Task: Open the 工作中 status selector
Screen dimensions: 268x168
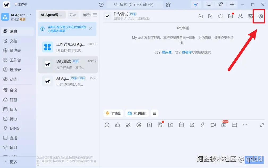Action: (21, 5)
